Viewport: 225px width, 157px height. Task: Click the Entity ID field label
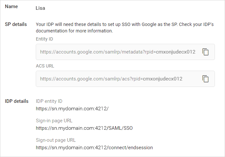coord(44,39)
